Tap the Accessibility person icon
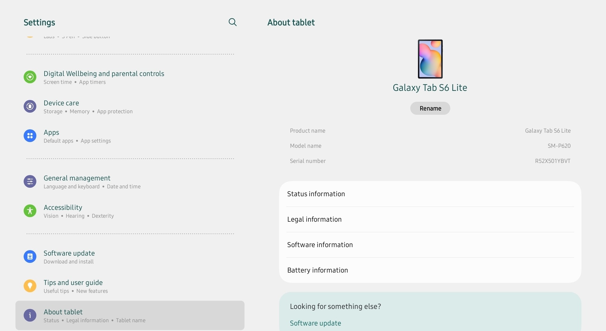 coord(30,211)
